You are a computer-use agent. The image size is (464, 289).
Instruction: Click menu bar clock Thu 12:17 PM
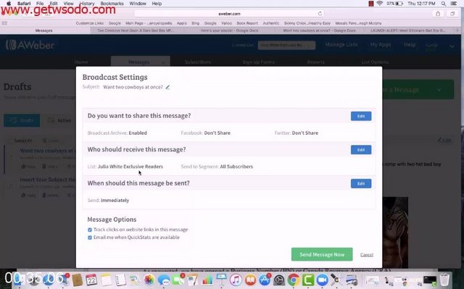[x=421, y=4]
